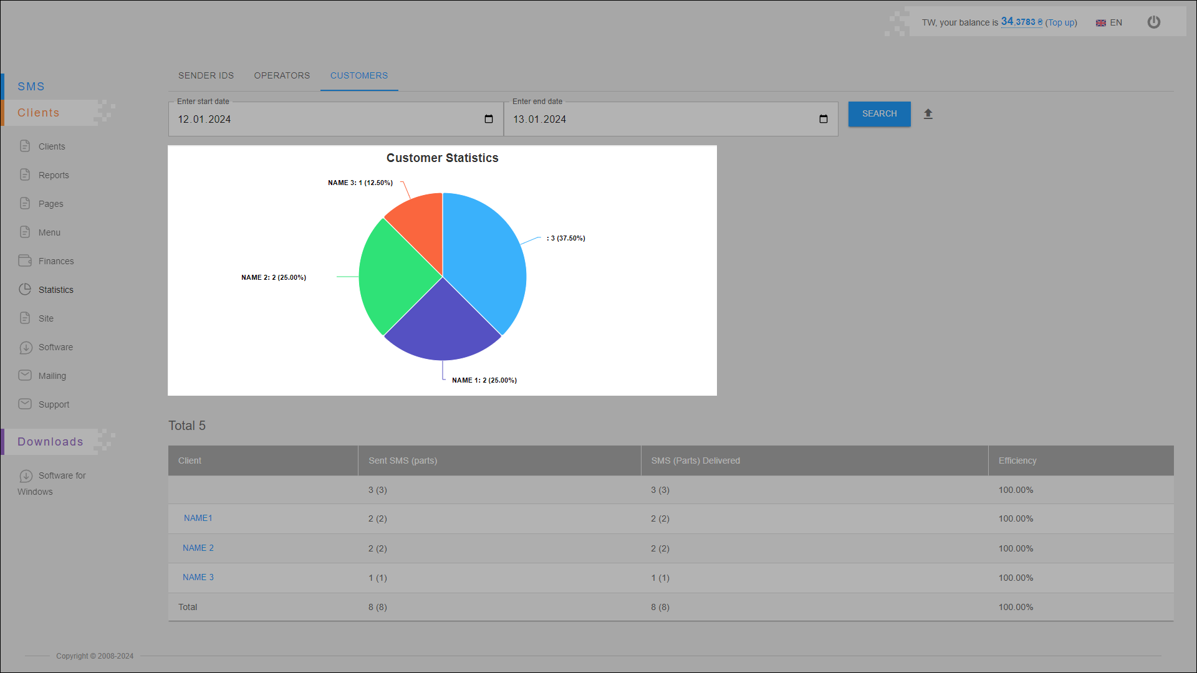The image size is (1197, 673).
Task: Click the power logout icon
Action: (x=1153, y=22)
